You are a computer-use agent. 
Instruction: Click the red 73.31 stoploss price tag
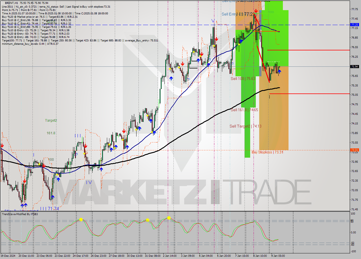[x=354, y=150]
